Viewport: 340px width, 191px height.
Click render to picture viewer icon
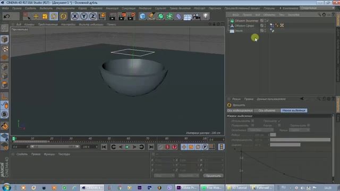pyautogui.click(x=122, y=16)
